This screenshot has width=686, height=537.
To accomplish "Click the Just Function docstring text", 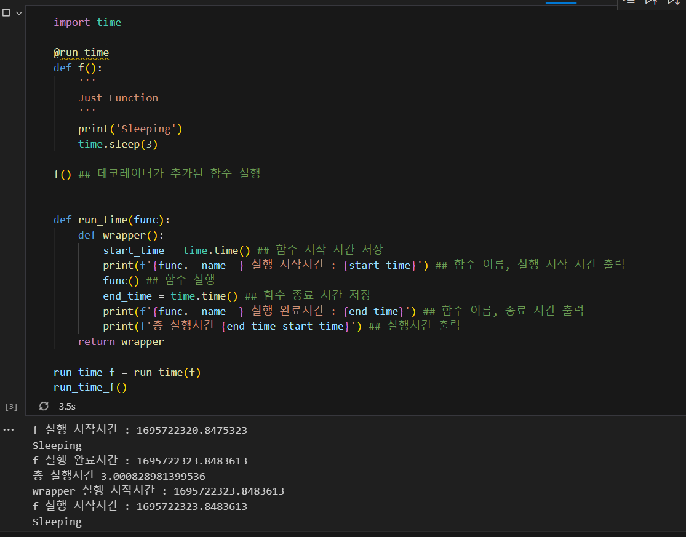I will pyautogui.click(x=118, y=98).
